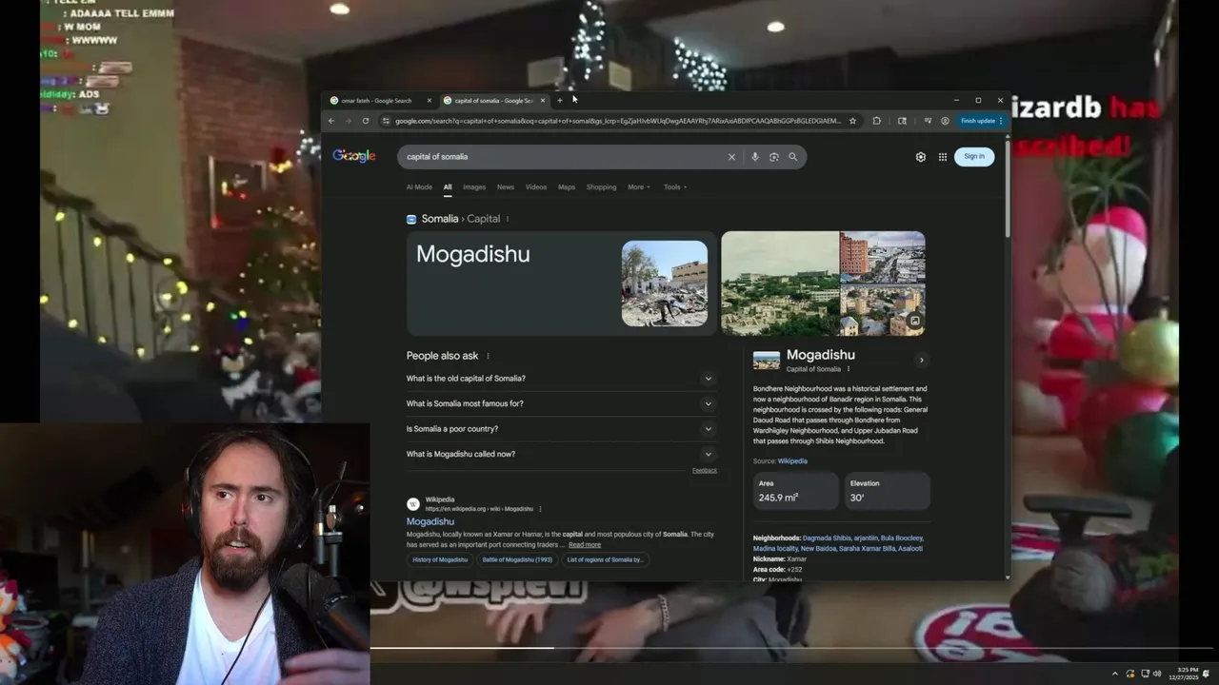Viewport: 1219px width, 685px height.
Task: Open the New Baidoa neighborhood link
Action: [818, 549]
